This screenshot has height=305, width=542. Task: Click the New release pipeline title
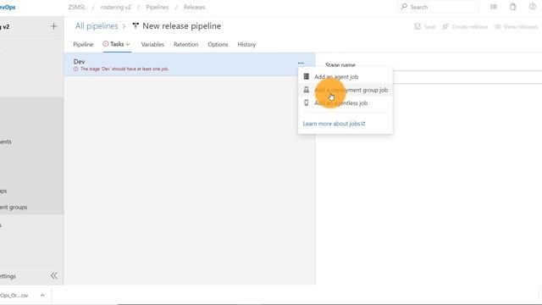(182, 26)
